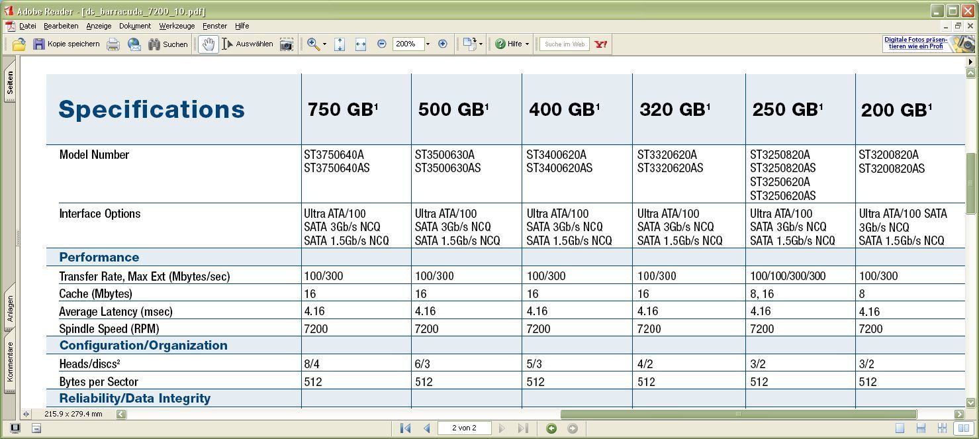The width and height of the screenshot is (979, 439).
Task: Click the vertical scrollbar thumb
Action: [x=971, y=183]
